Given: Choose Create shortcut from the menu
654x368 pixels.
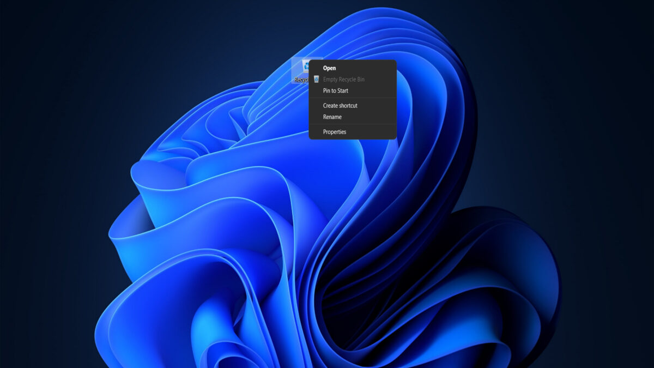Looking at the screenshot, I should tap(352, 106).
